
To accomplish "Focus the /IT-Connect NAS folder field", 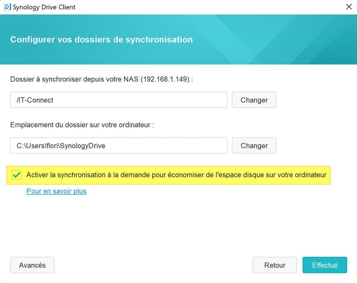I will click(118, 100).
